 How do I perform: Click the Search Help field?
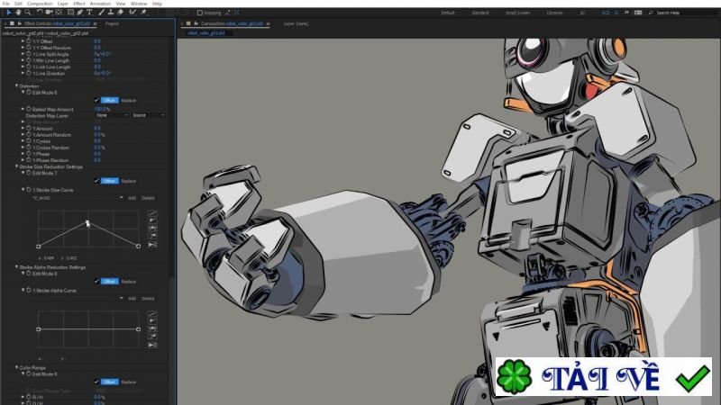point(669,13)
